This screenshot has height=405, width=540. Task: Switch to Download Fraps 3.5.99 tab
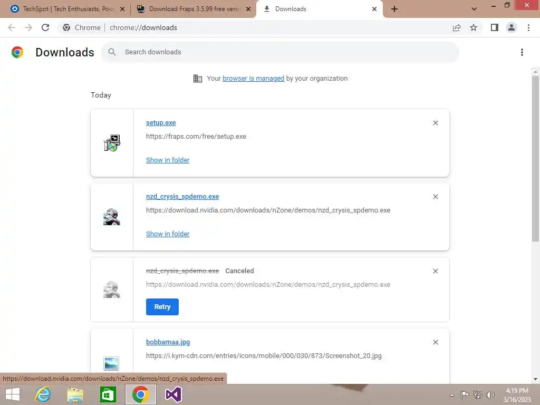coord(193,9)
